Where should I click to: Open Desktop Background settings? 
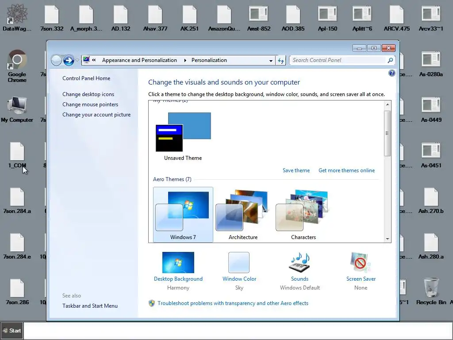(178, 271)
